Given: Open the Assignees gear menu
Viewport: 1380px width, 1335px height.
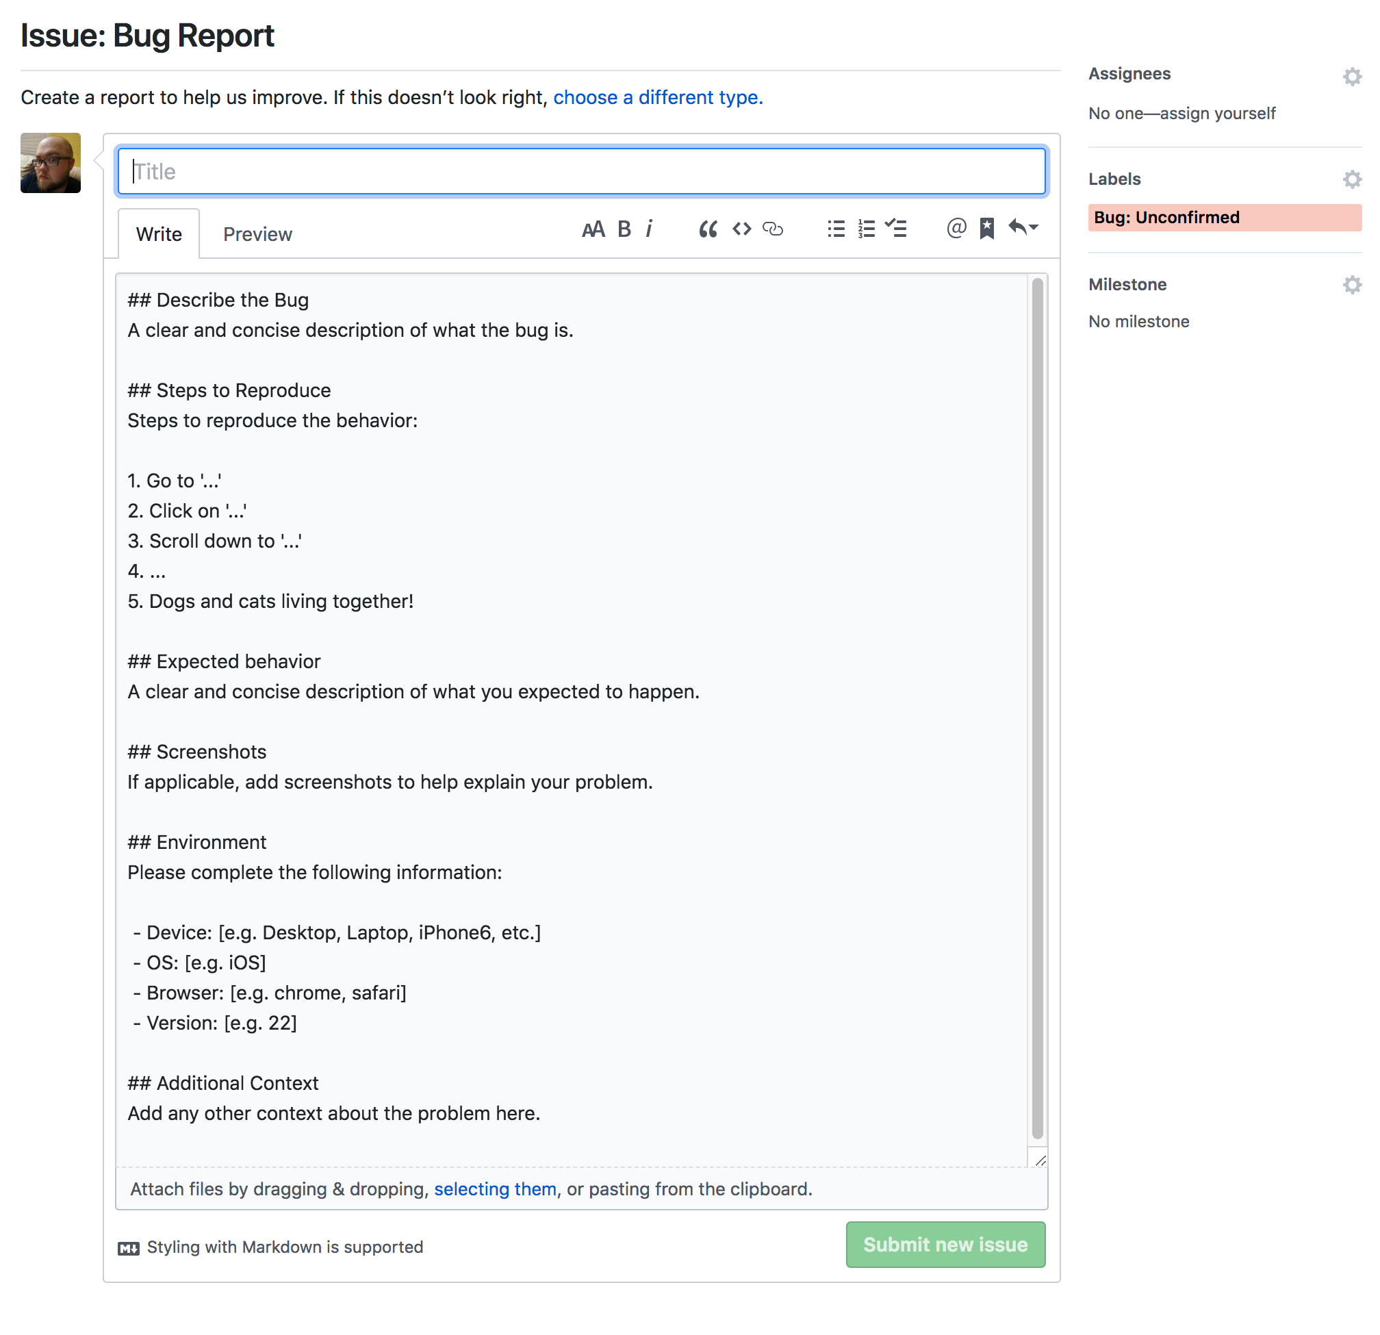Looking at the screenshot, I should pos(1351,76).
